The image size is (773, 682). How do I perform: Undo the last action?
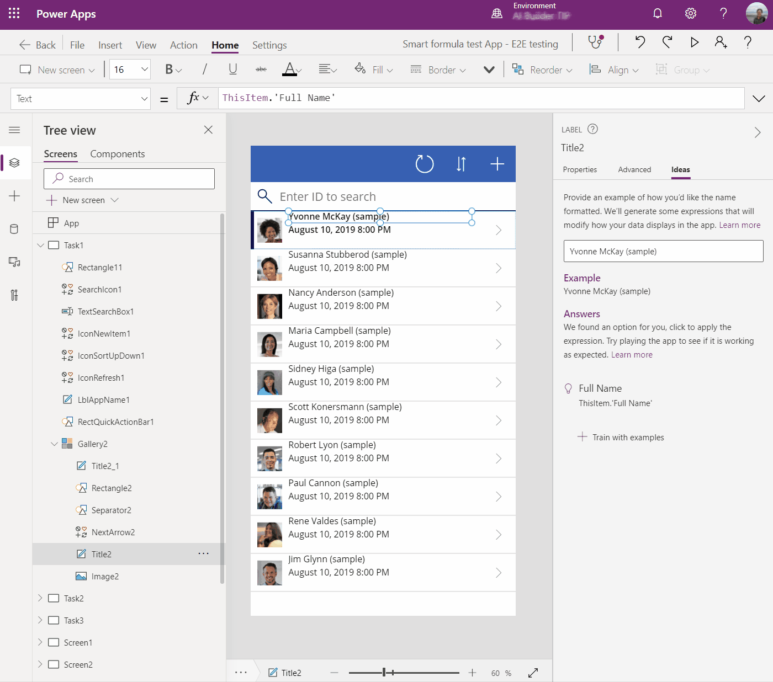click(x=640, y=42)
